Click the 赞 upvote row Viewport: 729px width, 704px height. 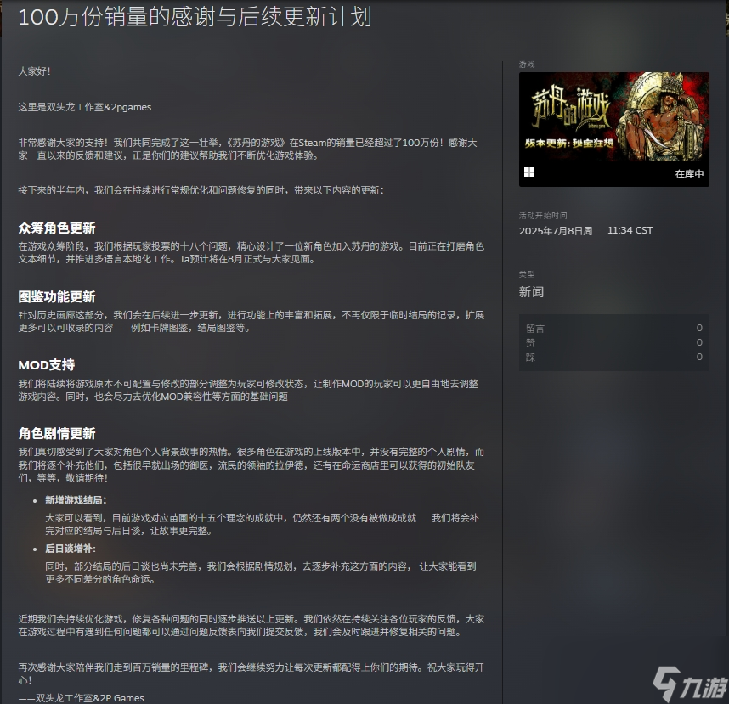(613, 342)
